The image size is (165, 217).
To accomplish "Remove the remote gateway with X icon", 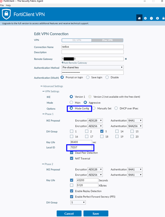I will click(x=126, y=59).
